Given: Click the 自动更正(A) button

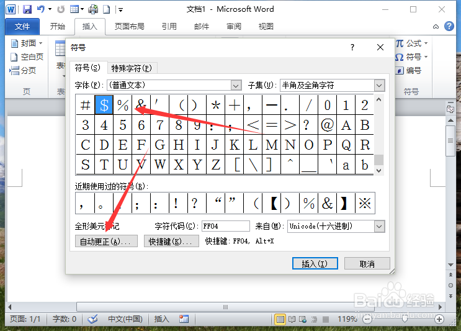Looking at the screenshot, I should [x=106, y=241].
